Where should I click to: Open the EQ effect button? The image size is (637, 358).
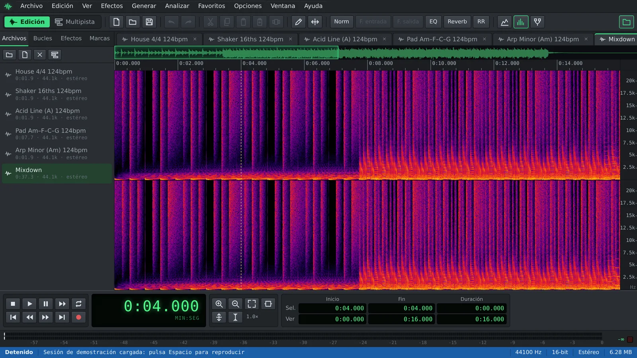click(x=433, y=22)
